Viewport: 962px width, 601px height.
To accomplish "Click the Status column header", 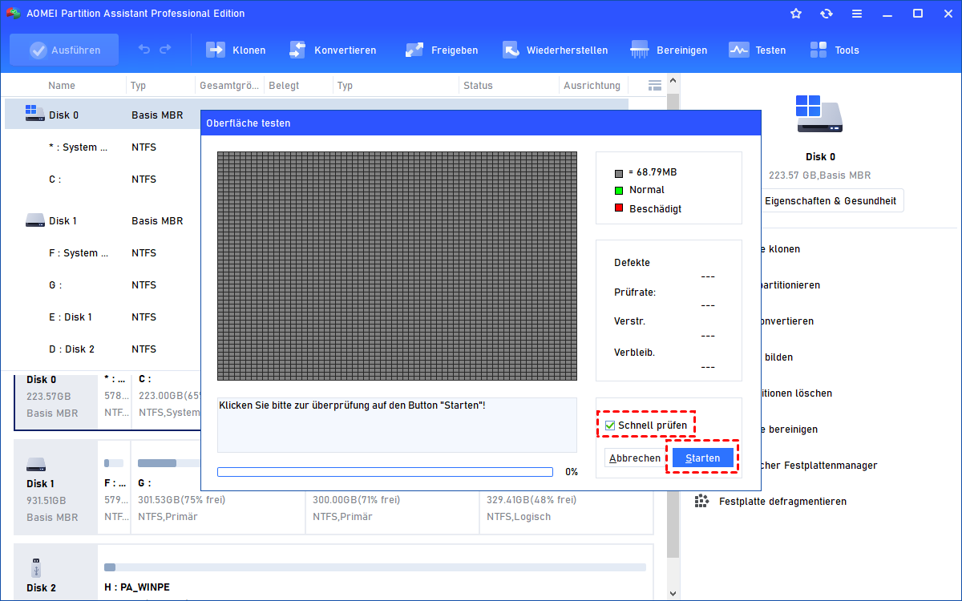I will click(x=478, y=85).
